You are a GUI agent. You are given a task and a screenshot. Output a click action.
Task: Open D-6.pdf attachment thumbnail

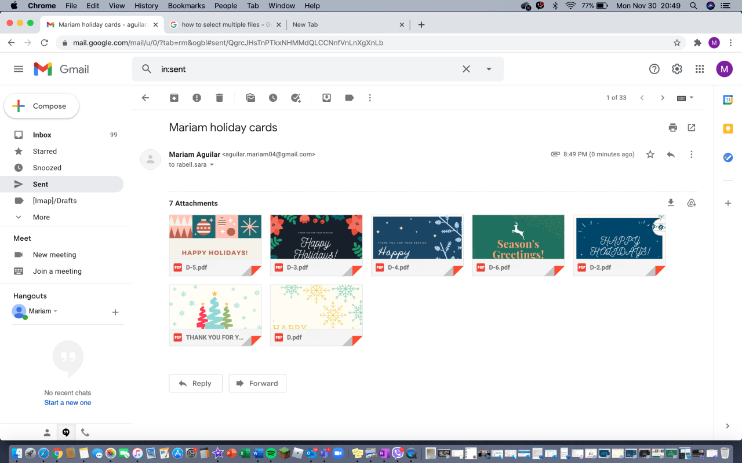point(518,245)
